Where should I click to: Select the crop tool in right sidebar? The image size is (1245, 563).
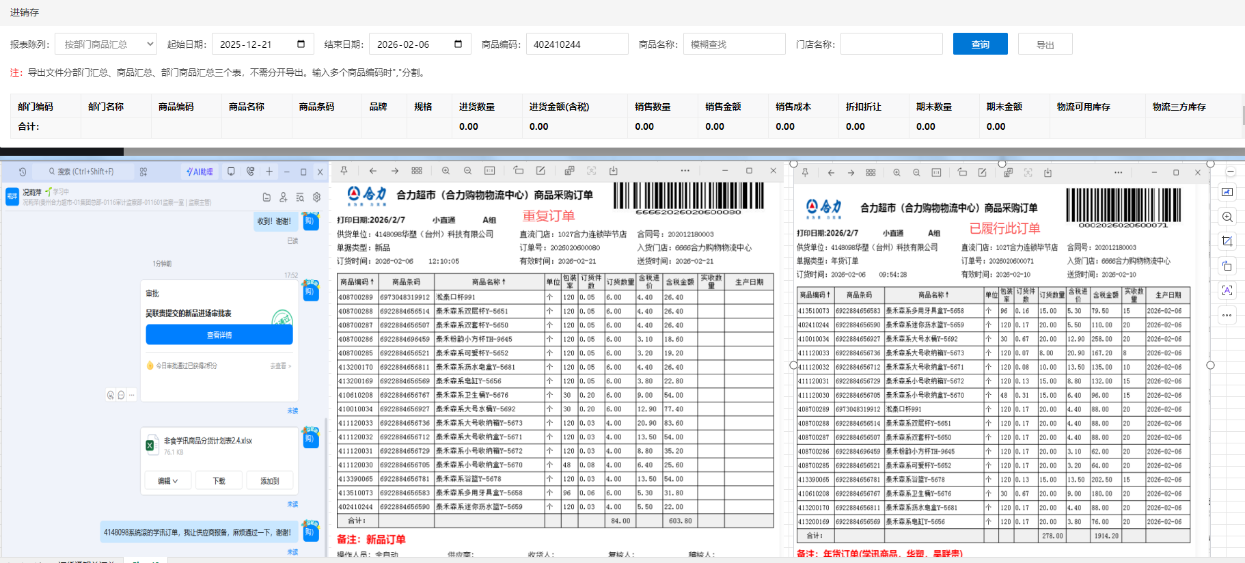tap(1227, 241)
